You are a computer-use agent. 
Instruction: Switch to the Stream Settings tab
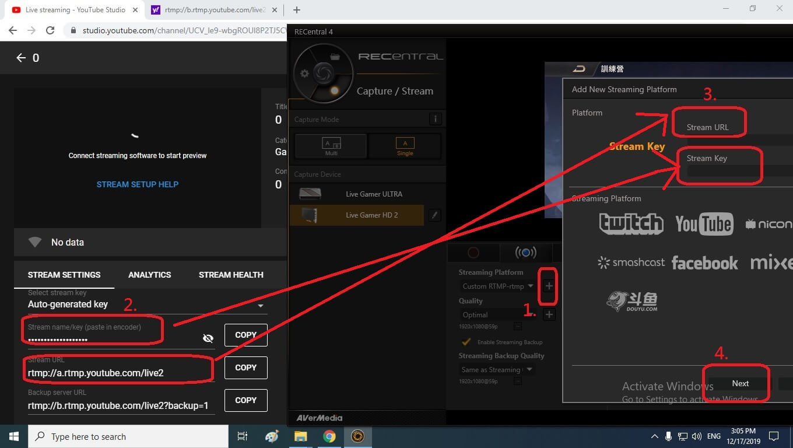(64, 275)
